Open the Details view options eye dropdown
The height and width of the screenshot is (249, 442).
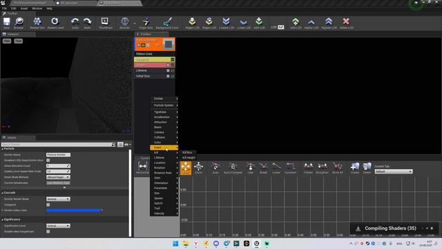point(127,145)
